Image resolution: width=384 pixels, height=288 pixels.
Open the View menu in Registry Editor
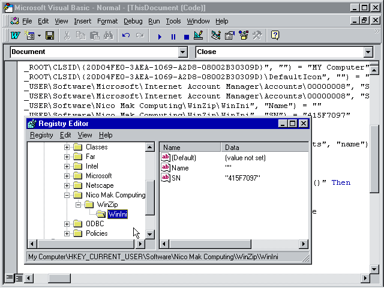tap(85, 135)
